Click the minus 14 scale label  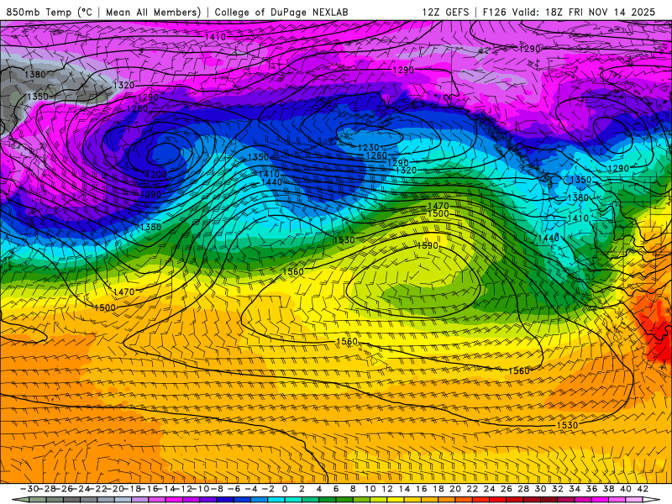[x=166, y=489]
